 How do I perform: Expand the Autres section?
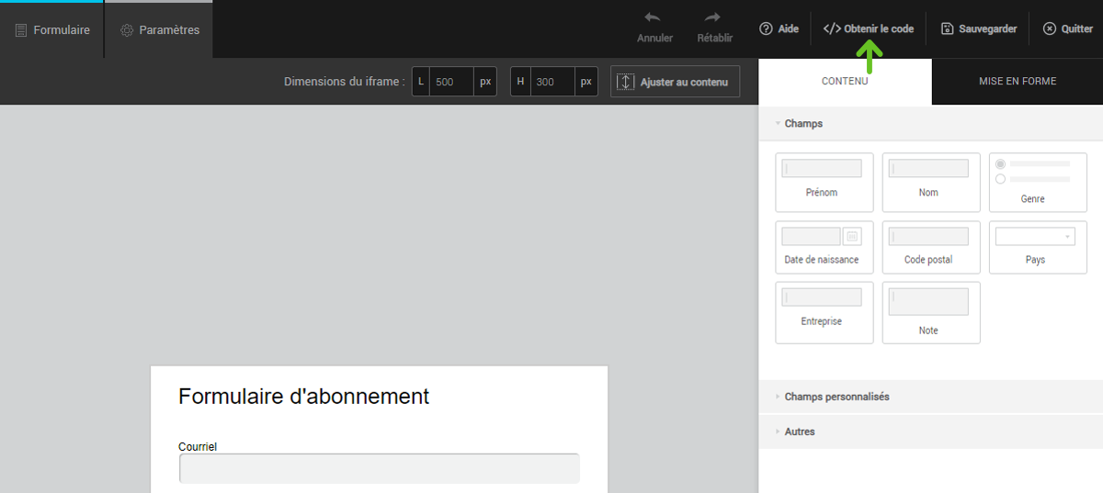point(799,431)
